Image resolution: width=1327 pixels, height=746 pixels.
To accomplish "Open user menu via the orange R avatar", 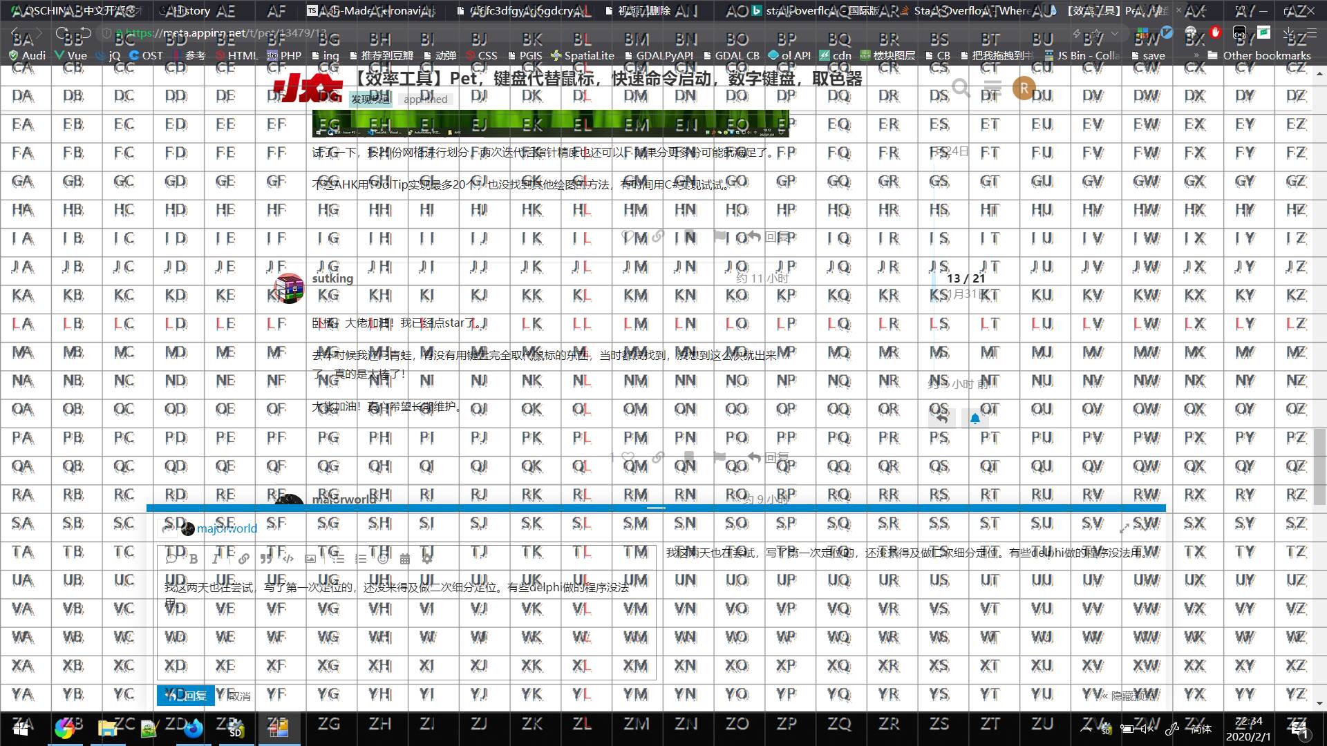I will tap(1024, 88).
